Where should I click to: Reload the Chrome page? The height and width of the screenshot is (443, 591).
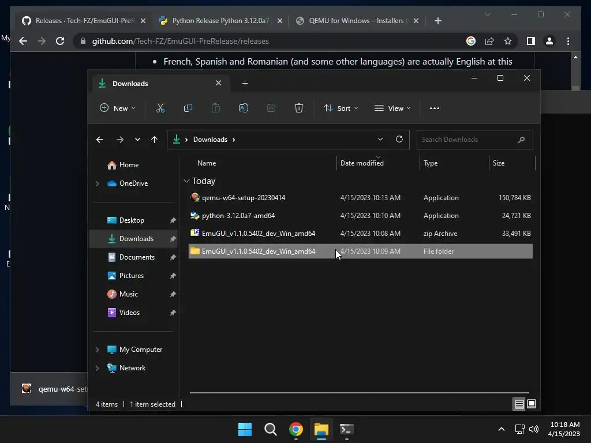(x=60, y=41)
